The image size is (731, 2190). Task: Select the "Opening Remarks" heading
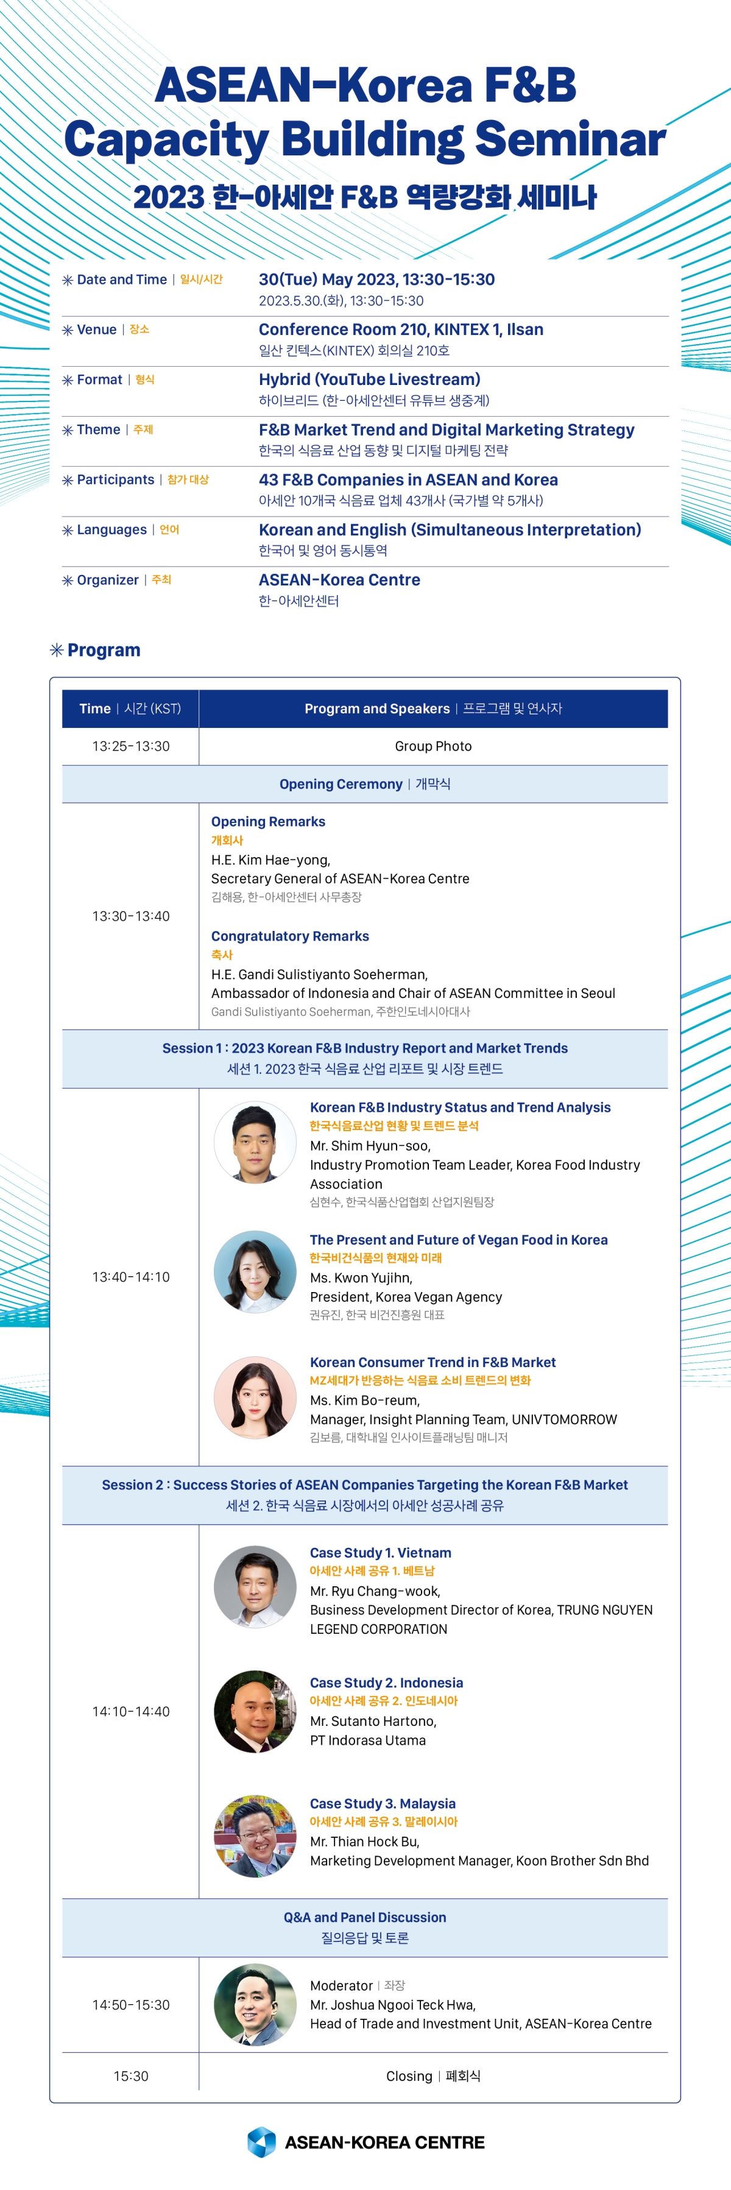pyautogui.click(x=268, y=821)
